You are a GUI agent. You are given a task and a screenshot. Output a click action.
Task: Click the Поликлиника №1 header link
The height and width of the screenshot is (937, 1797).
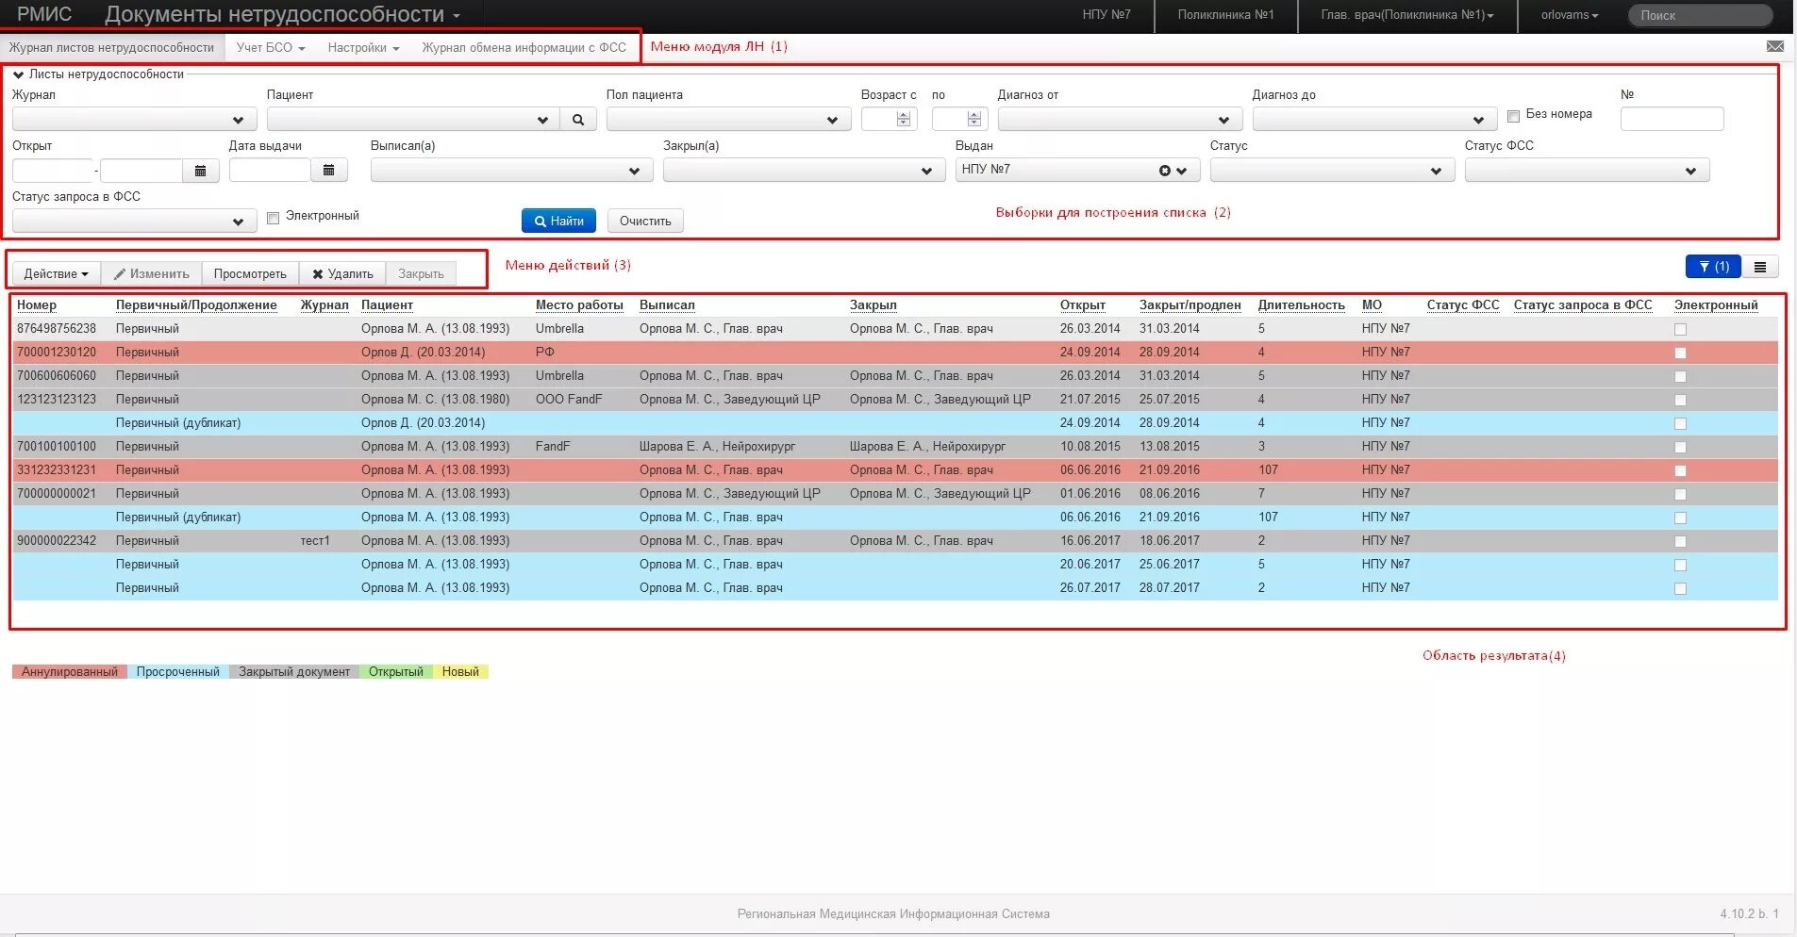coord(1225,15)
